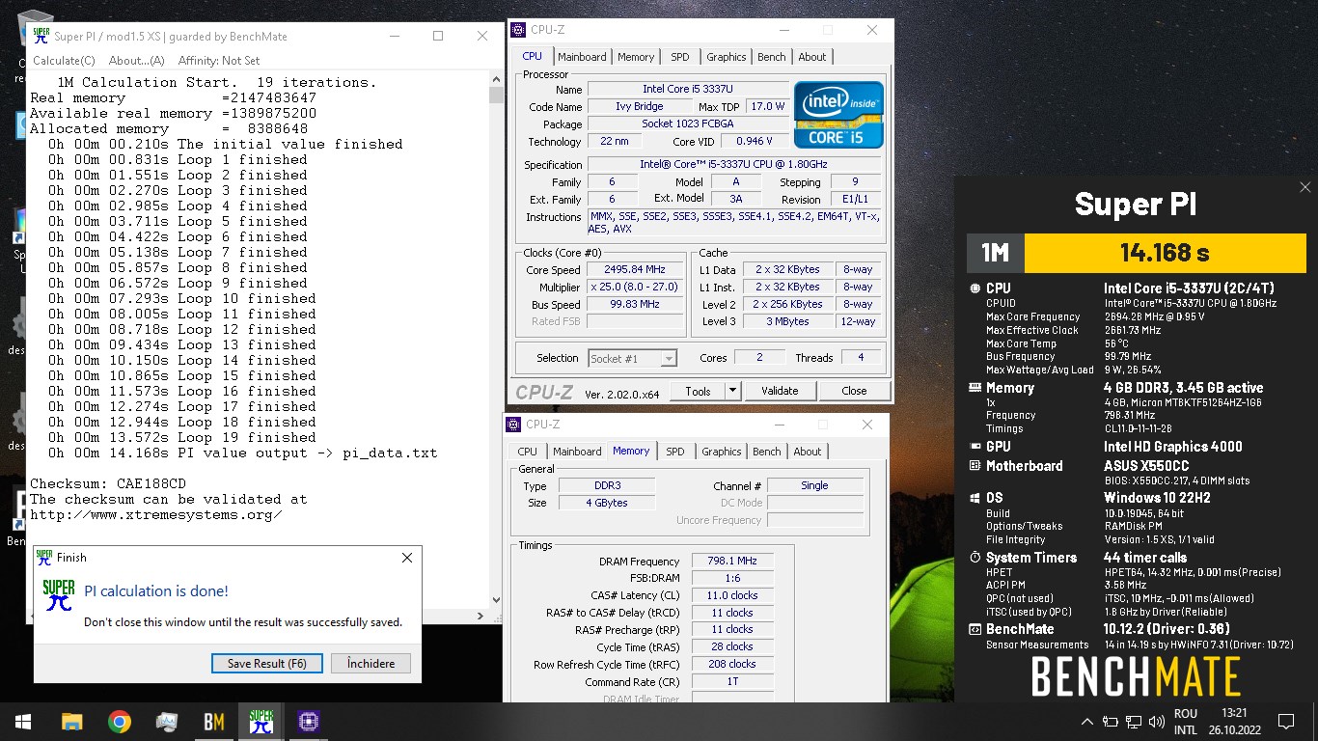The width and height of the screenshot is (1318, 741).
Task: Click the Super PI scrollbar up arrow
Action: point(496,79)
